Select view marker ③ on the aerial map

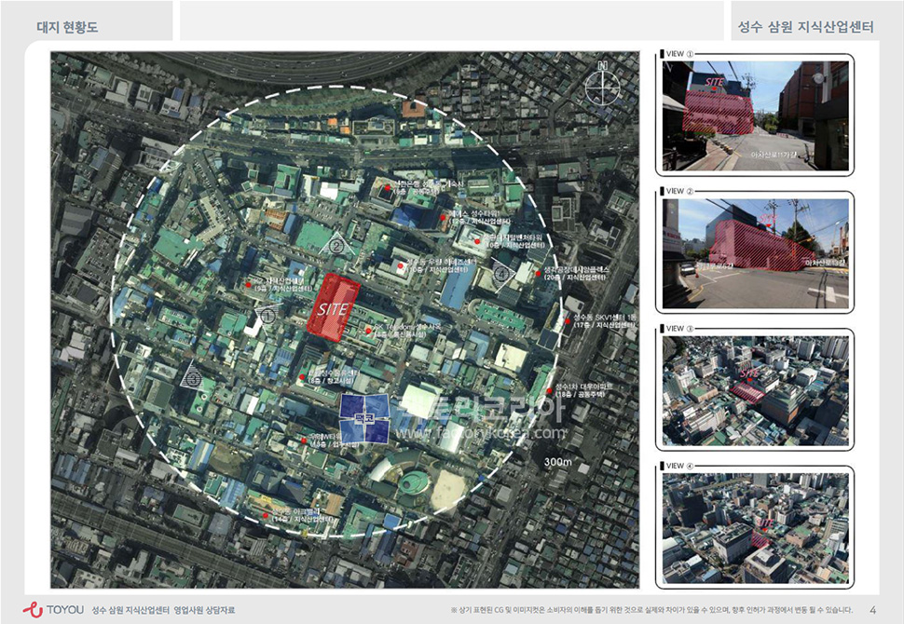click(193, 376)
